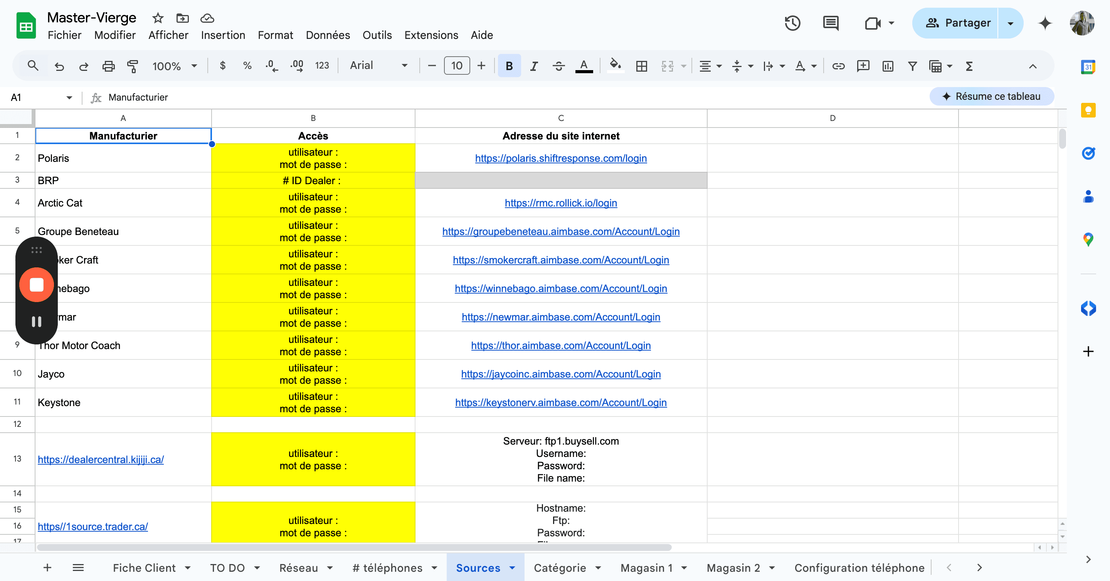Open the comments panel icon

(x=830, y=23)
